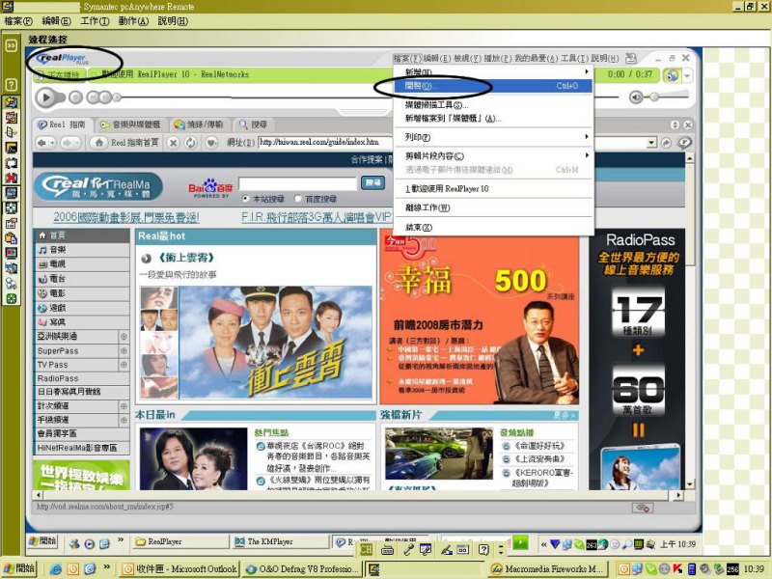Open Internet Explorer from the bottom taskbar quick launch
Viewport: 772px width, 579px height.
coord(56,569)
